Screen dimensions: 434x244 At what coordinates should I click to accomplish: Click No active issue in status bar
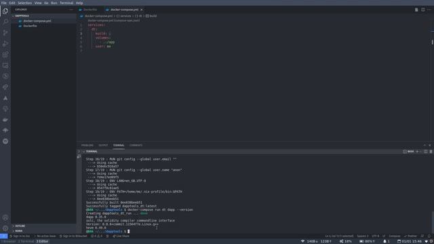tap(45, 236)
